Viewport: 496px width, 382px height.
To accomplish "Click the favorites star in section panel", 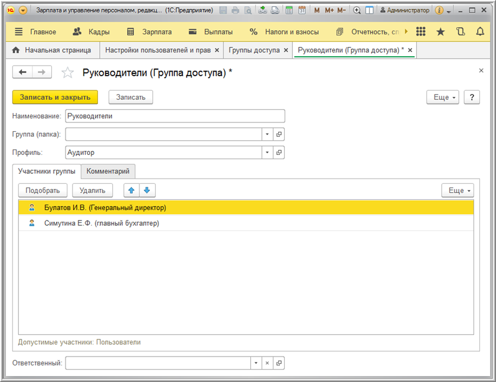I will point(440,32).
